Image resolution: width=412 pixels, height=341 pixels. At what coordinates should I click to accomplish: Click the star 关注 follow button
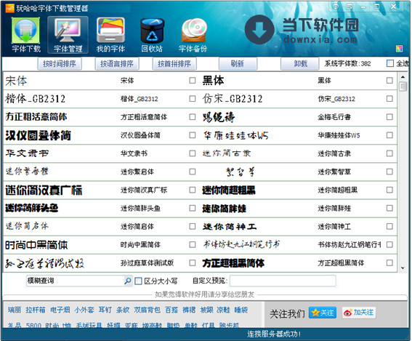point(323,313)
